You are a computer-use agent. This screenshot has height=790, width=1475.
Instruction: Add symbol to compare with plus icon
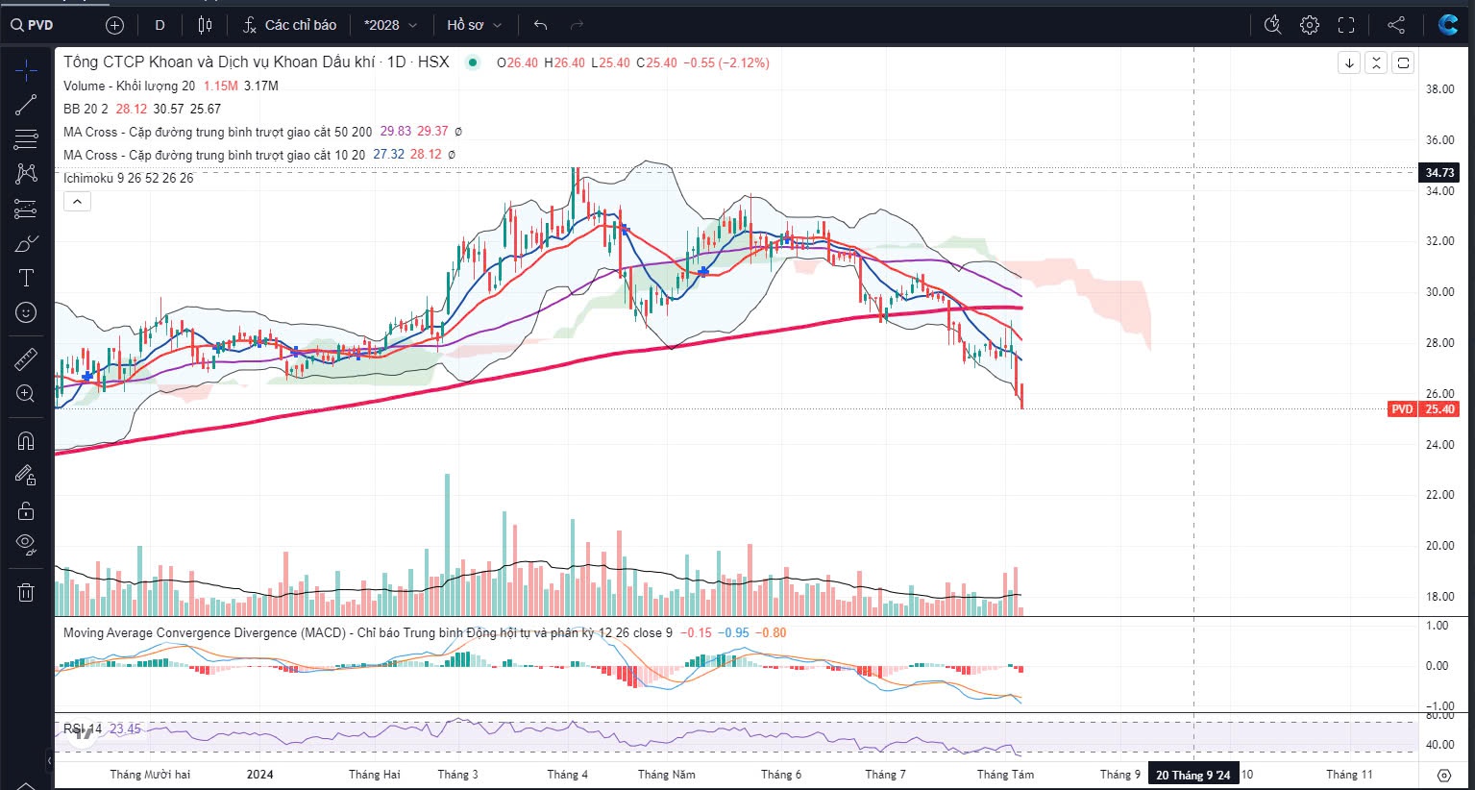[x=114, y=25]
